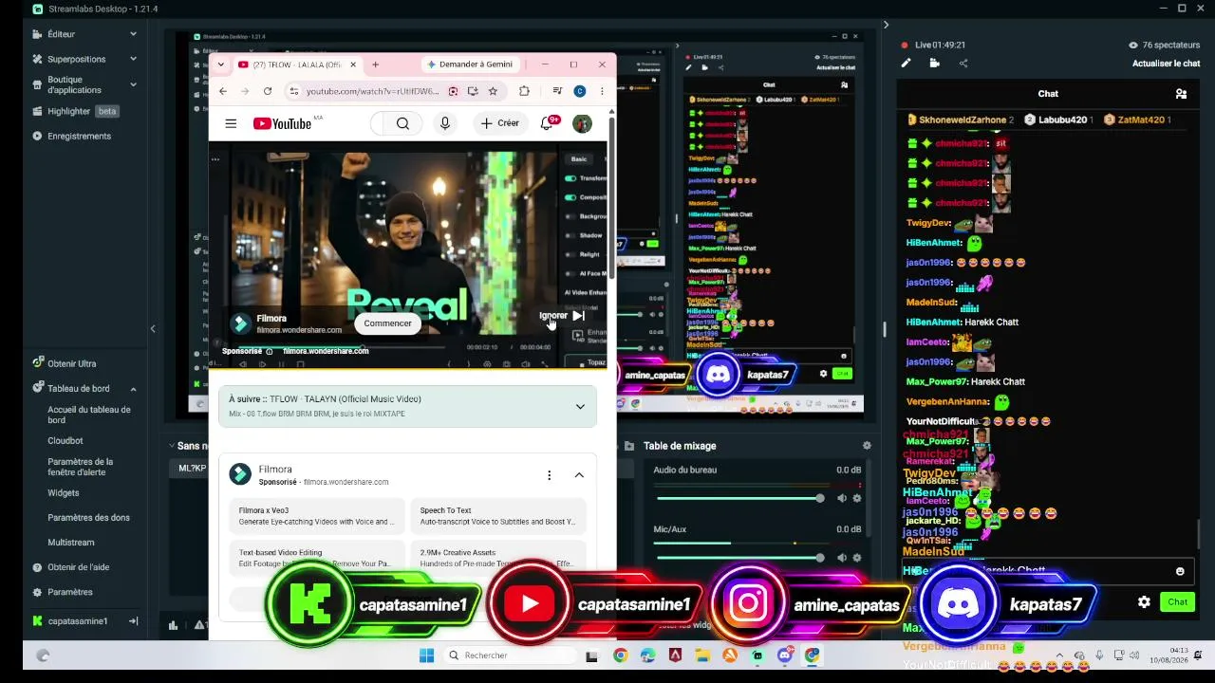
Task: Click the Windows taskbar Rechercher search box
Action: click(508, 655)
